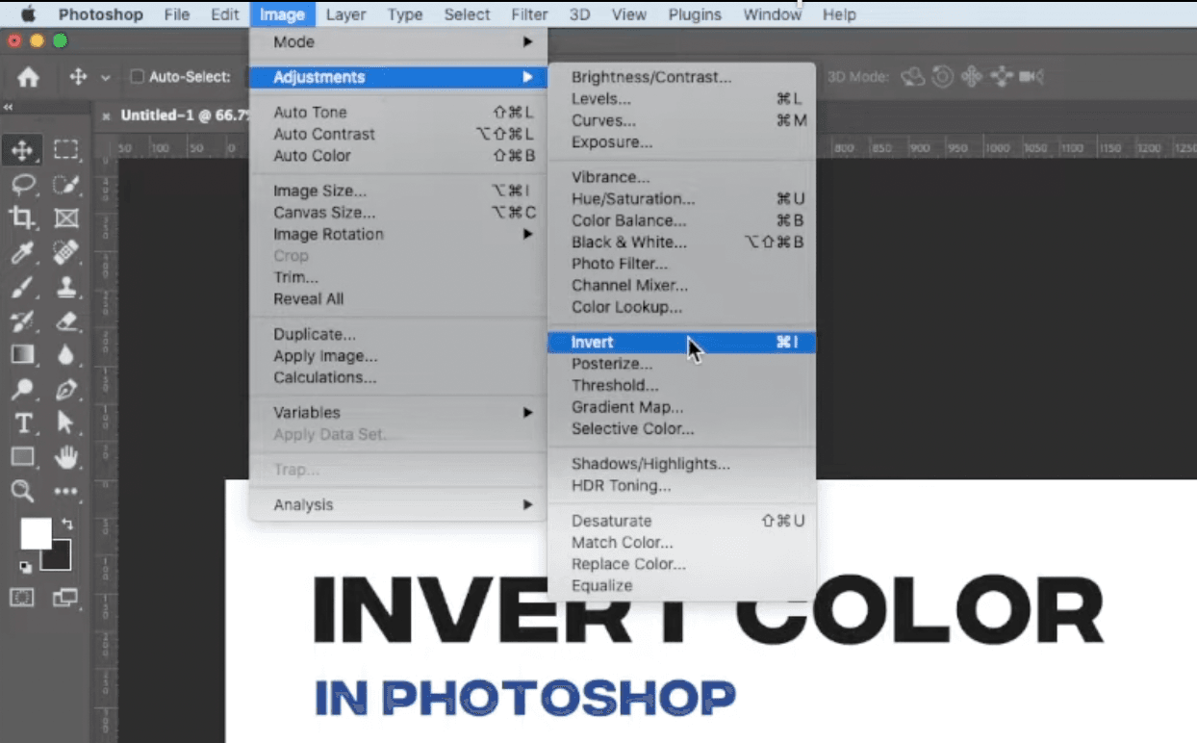Click the 3D pan camera icon
The width and height of the screenshot is (1197, 743).
[972, 77]
